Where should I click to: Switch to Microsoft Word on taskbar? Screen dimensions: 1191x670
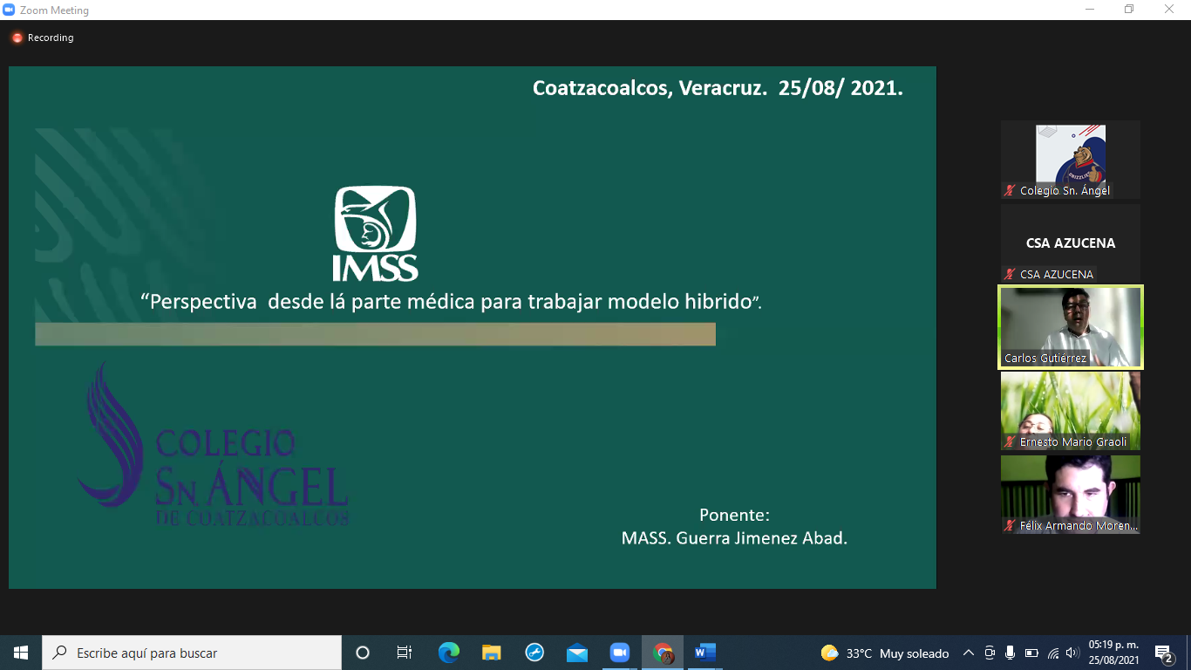(x=705, y=653)
